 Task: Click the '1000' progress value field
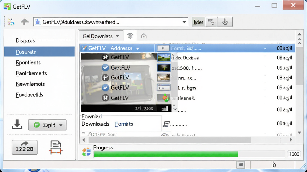[294, 154]
